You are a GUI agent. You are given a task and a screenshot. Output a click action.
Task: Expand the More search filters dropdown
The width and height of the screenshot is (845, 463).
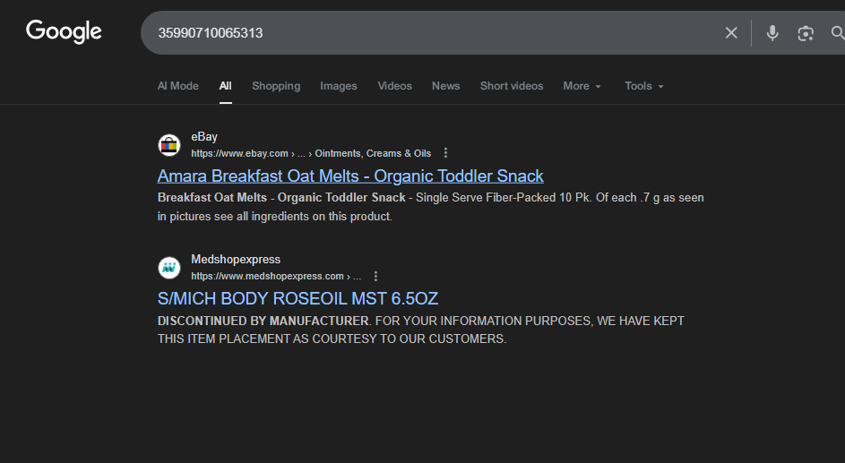point(582,86)
